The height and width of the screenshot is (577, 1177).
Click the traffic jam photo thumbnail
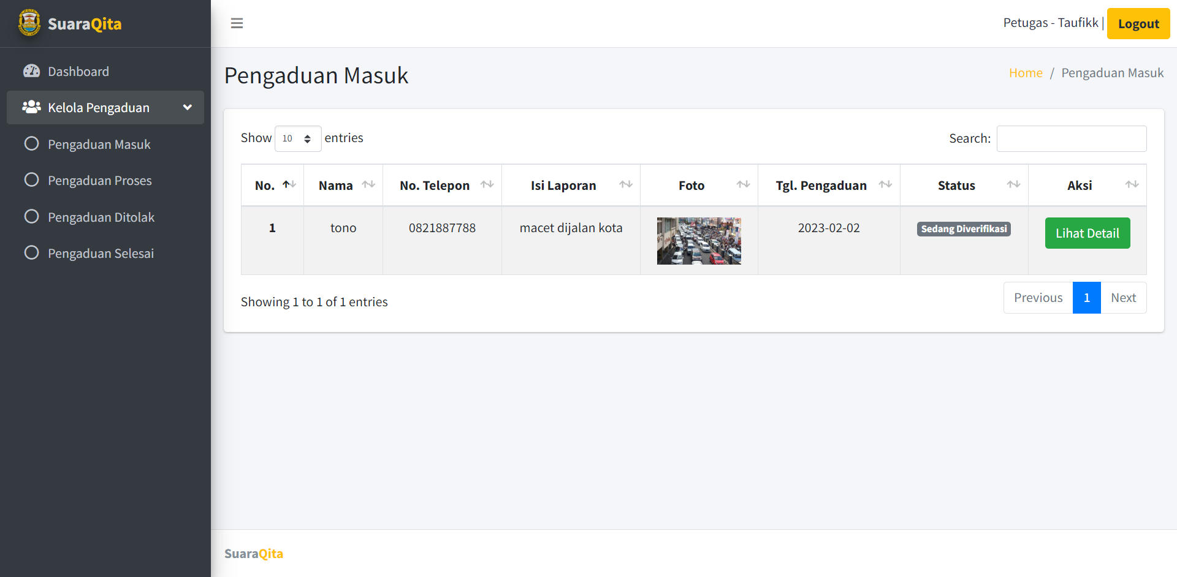click(699, 240)
